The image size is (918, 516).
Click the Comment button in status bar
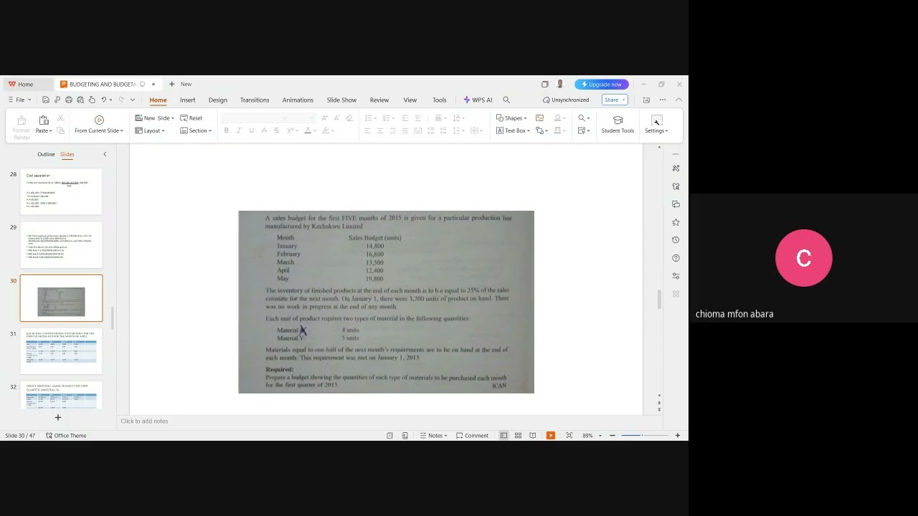click(472, 436)
